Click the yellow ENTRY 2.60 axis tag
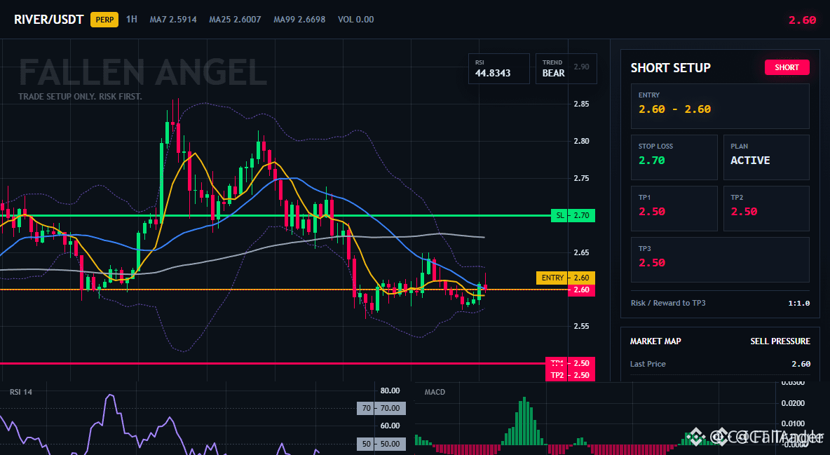Viewport: 830px width, 455px height. (x=565, y=278)
